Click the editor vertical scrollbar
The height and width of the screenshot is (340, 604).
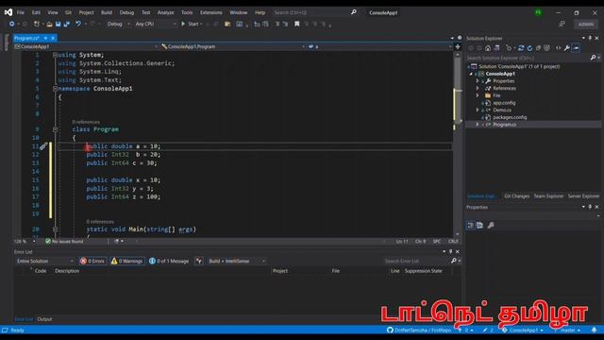[x=458, y=144]
